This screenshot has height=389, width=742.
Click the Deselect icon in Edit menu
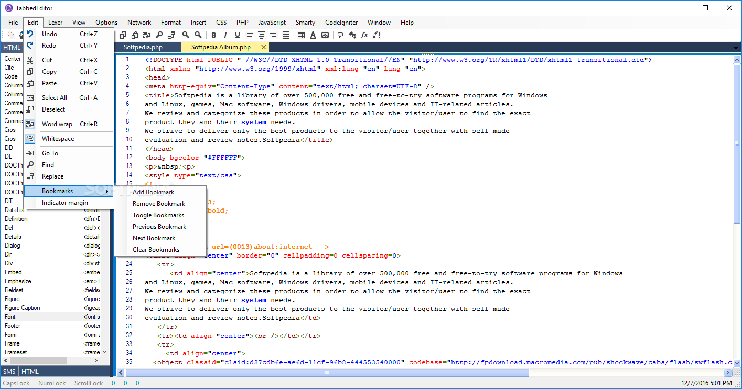(x=30, y=109)
